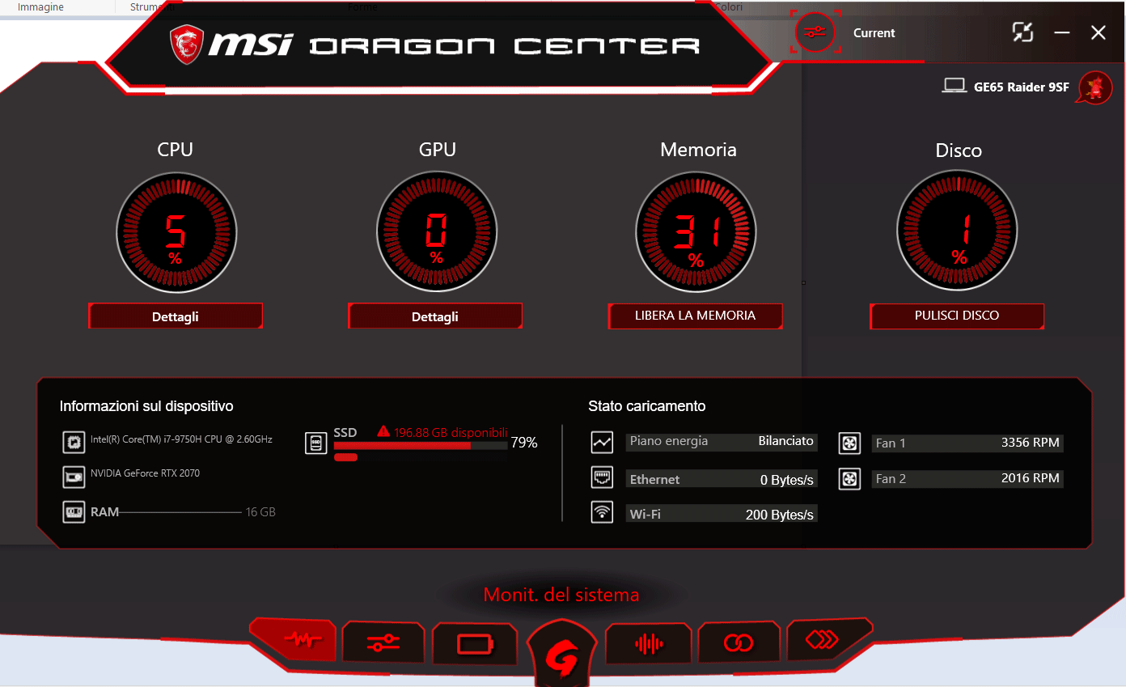Screen dimensions: 1126x687
Task: Click the CPU Dettagli button
Action: (176, 316)
